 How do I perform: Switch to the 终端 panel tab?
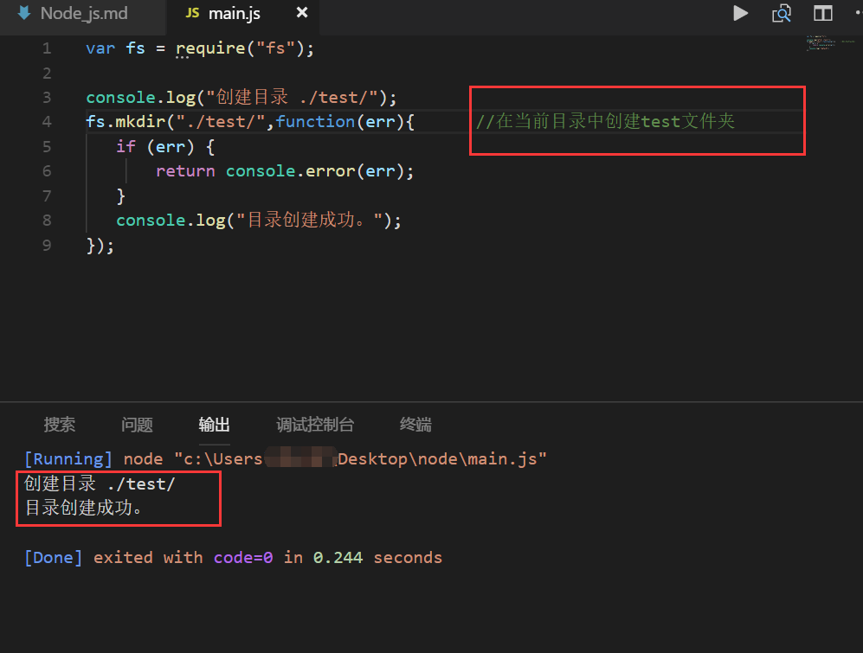tap(415, 425)
